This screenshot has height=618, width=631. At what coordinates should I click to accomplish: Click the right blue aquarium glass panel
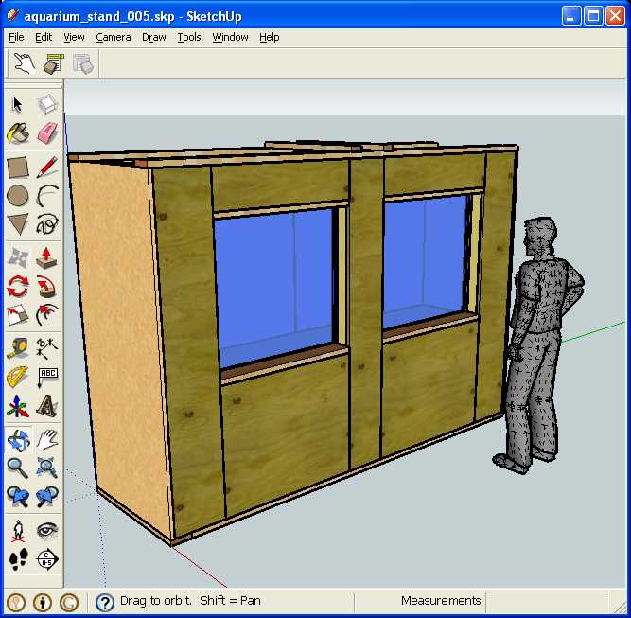tap(425, 261)
